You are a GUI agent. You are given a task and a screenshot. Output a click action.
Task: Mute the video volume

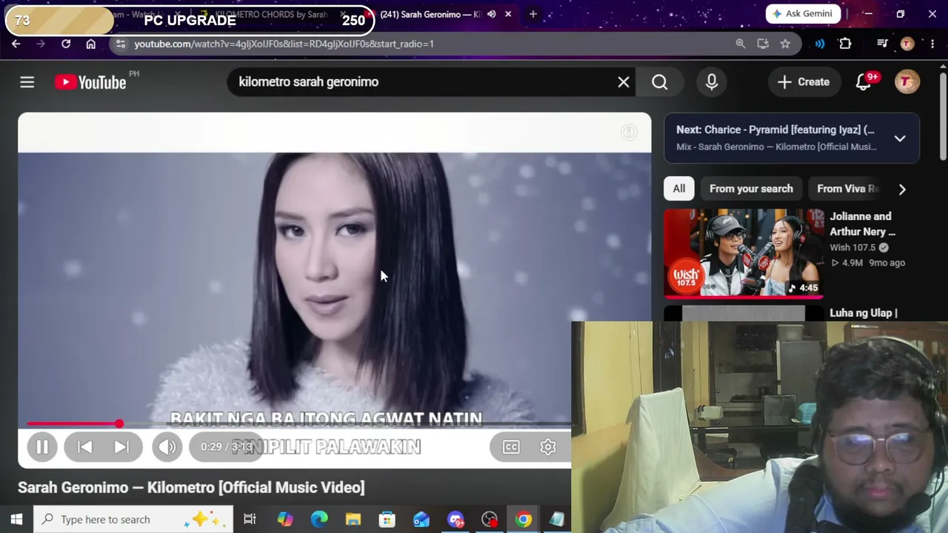(x=167, y=446)
